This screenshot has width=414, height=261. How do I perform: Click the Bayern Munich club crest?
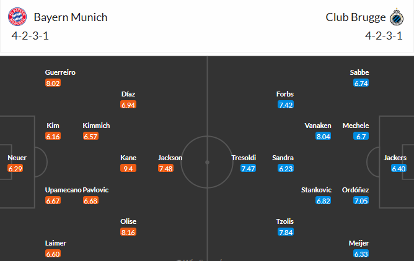(x=19, y=17)
